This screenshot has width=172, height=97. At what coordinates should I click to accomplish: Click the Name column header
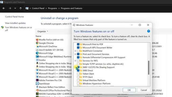(x=38, y=36)
